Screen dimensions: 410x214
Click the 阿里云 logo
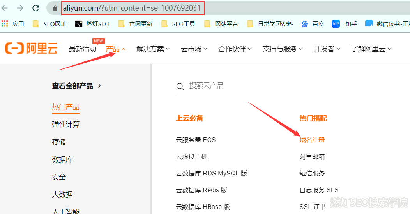(x=32, y=49)
